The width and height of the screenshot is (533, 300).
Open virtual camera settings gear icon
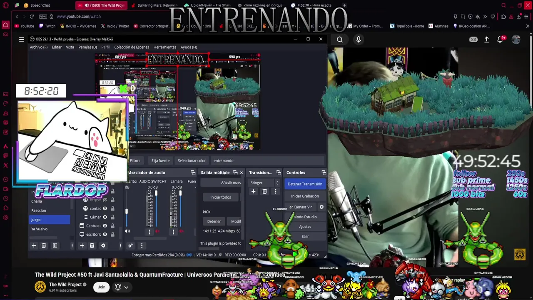coord(321,207)
